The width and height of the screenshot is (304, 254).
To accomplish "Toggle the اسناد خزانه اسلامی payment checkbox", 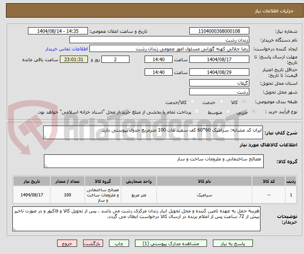I will click(197, 111).
